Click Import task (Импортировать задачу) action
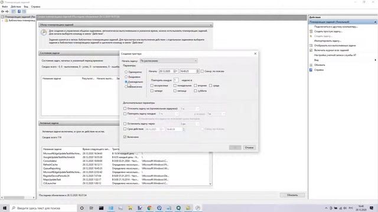378x212 pixels. (x=327, y=41)
